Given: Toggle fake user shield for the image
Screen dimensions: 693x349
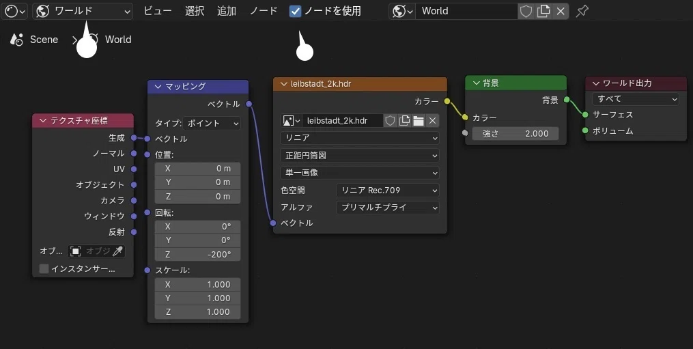Looking at the screenshot, I should pyautogui.click(x=390, y=120).
